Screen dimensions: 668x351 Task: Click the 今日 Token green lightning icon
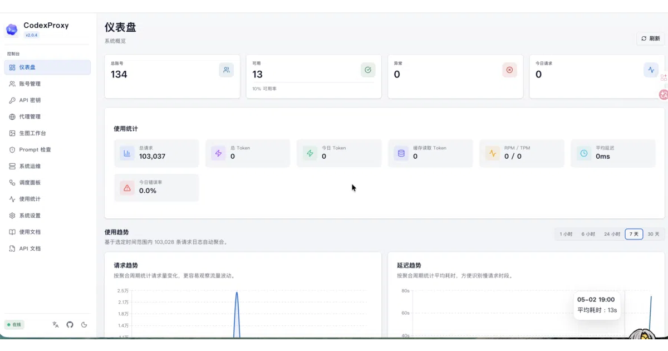pyautogui.click(x=310, y=153)
